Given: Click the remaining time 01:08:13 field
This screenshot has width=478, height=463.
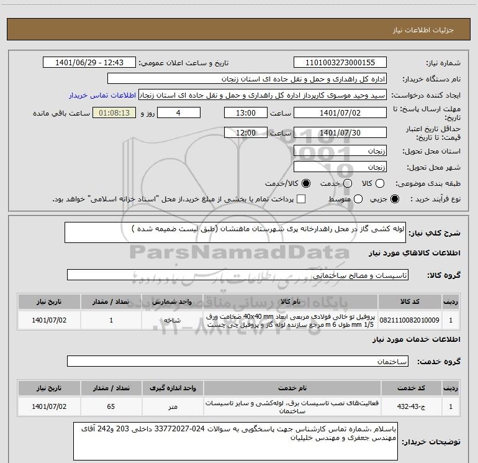Looking at the screenshot, I should (114, 112).
